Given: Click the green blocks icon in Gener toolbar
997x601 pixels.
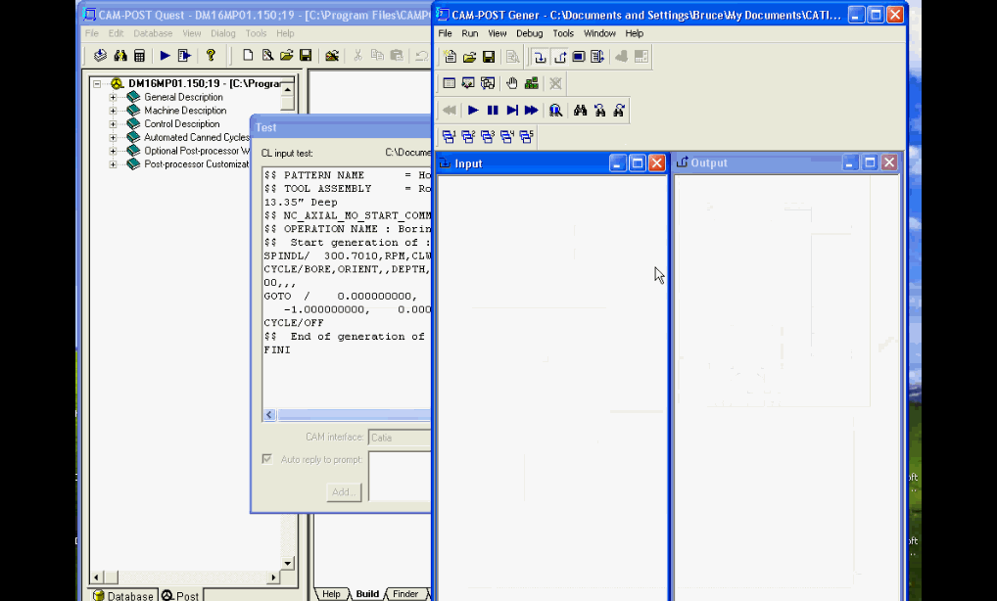Looking at the screenshot, I should point(531,83).
